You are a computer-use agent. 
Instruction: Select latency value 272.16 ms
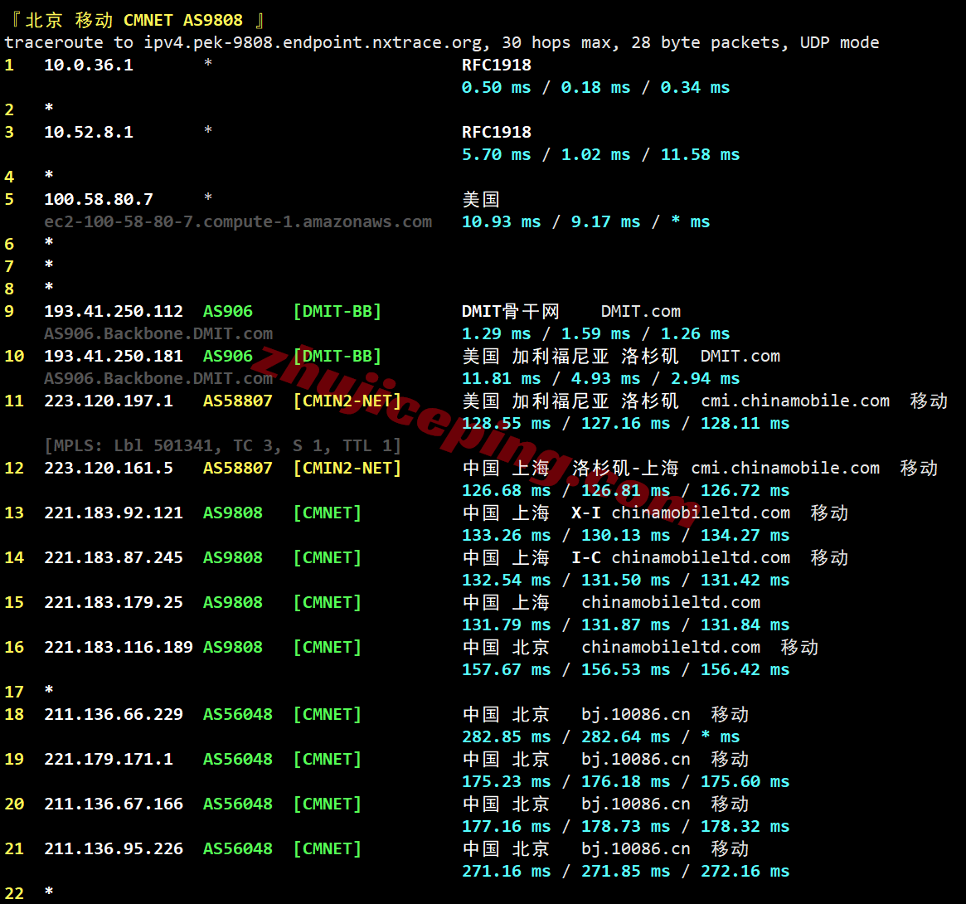(745, 871)
